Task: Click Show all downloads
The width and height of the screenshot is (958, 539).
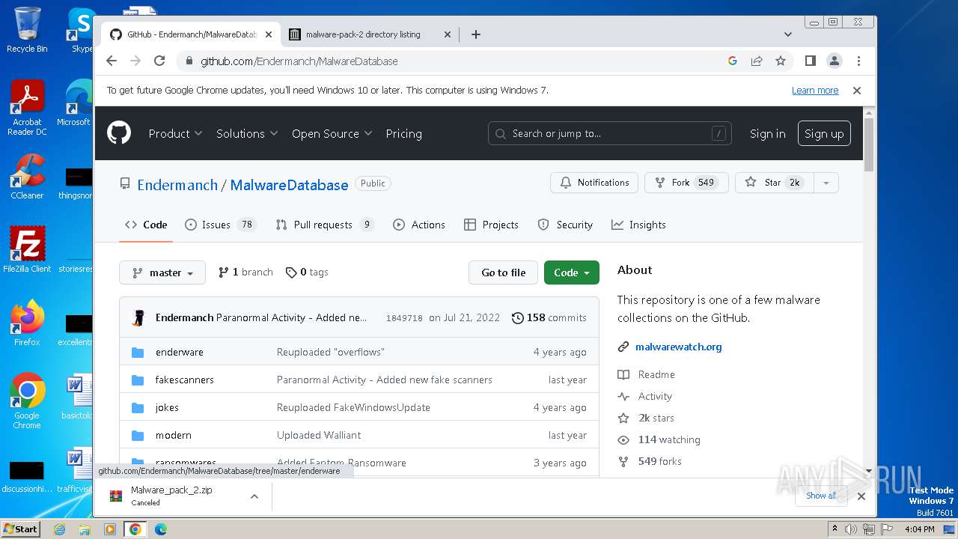Action: click(x=821, y=496)
